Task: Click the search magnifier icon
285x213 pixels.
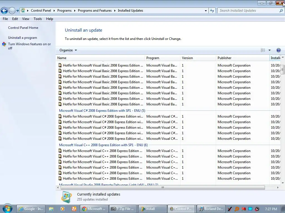Action: [x=281, y=11]
